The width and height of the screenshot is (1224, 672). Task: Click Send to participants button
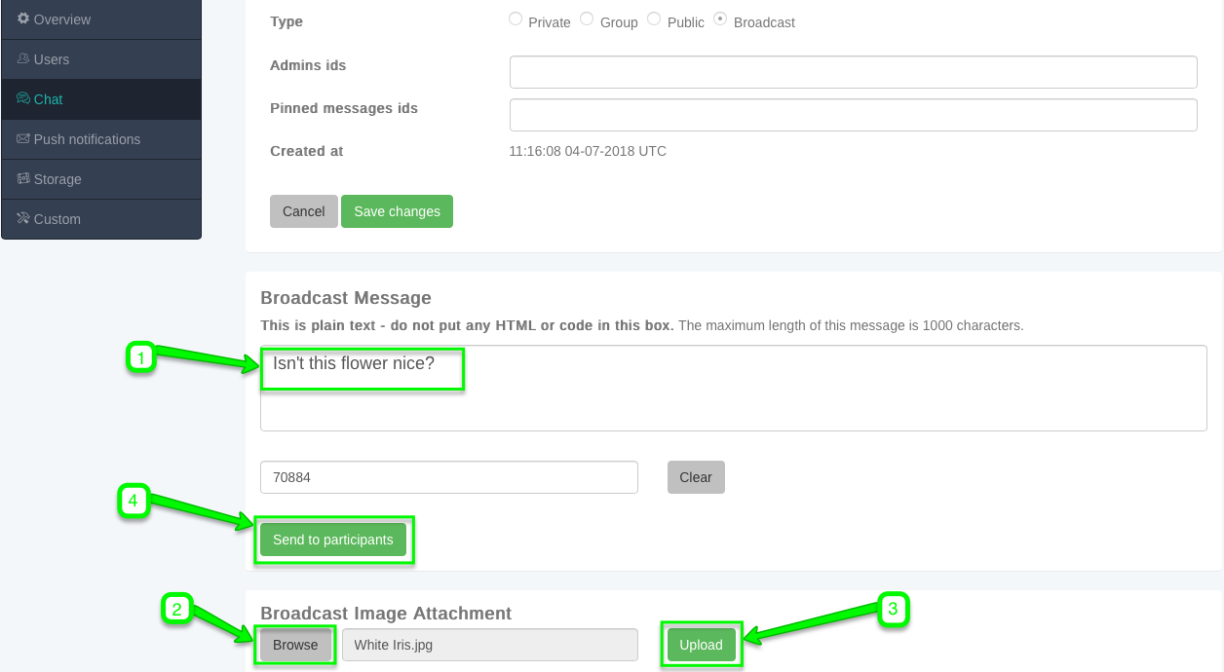click(332, 540)
